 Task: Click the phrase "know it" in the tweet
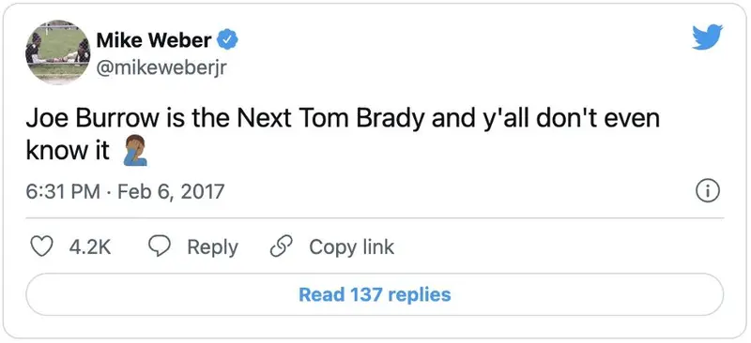(68, 151)
